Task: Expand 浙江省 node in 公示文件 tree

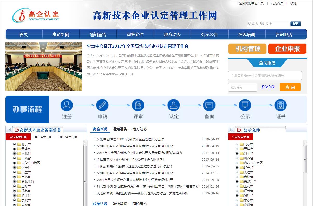Action: pyautogui.click(x=237, y=196)
